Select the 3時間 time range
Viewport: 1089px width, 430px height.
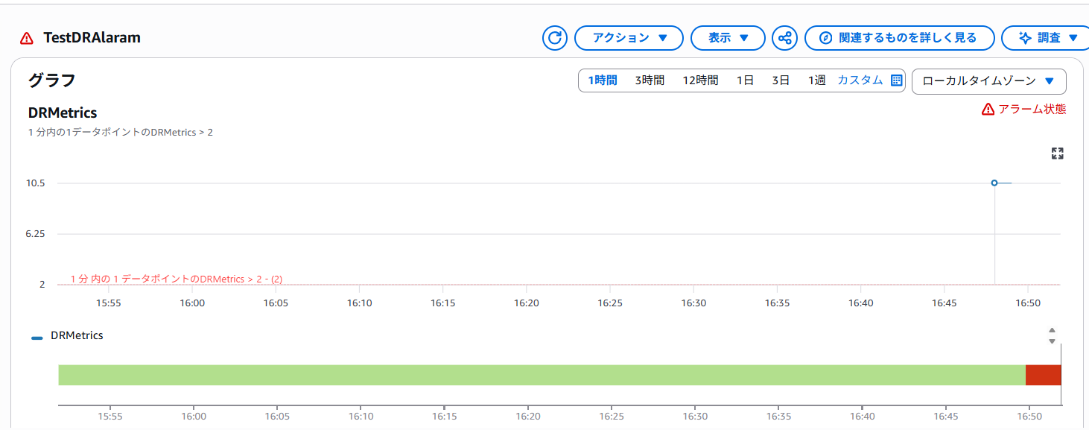click(x=649, y=80)
